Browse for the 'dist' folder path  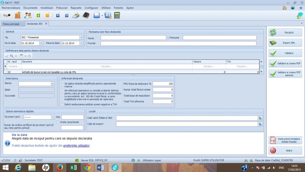pos(260,118)
